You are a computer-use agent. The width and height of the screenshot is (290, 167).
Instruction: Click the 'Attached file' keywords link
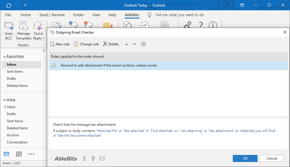click(x=107, y=131)
